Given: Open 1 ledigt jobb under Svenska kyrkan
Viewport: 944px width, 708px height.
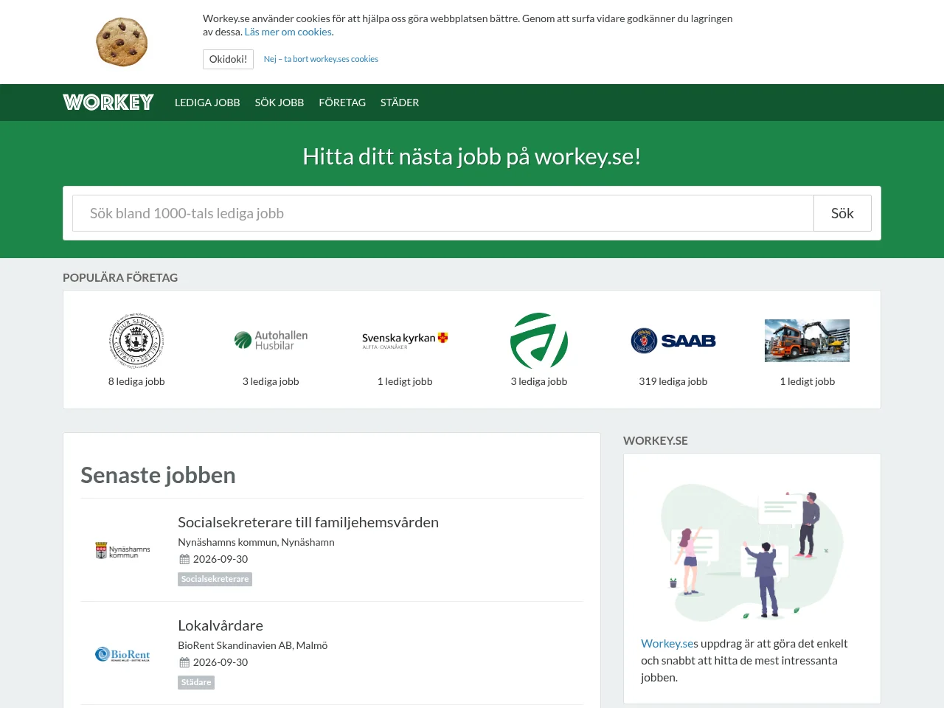Looking at the screenshot, I should click(405, 381).
